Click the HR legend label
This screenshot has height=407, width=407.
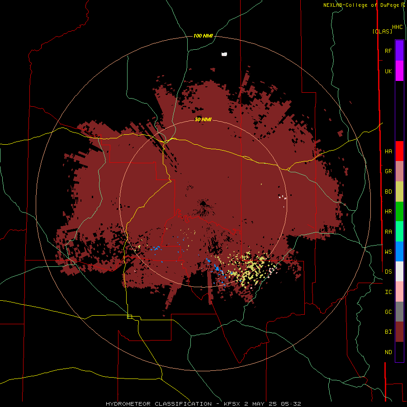coord(388,212)
